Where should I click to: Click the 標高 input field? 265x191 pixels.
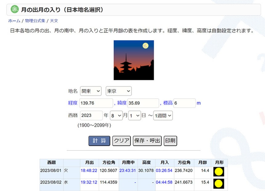[x=184, y=103]
